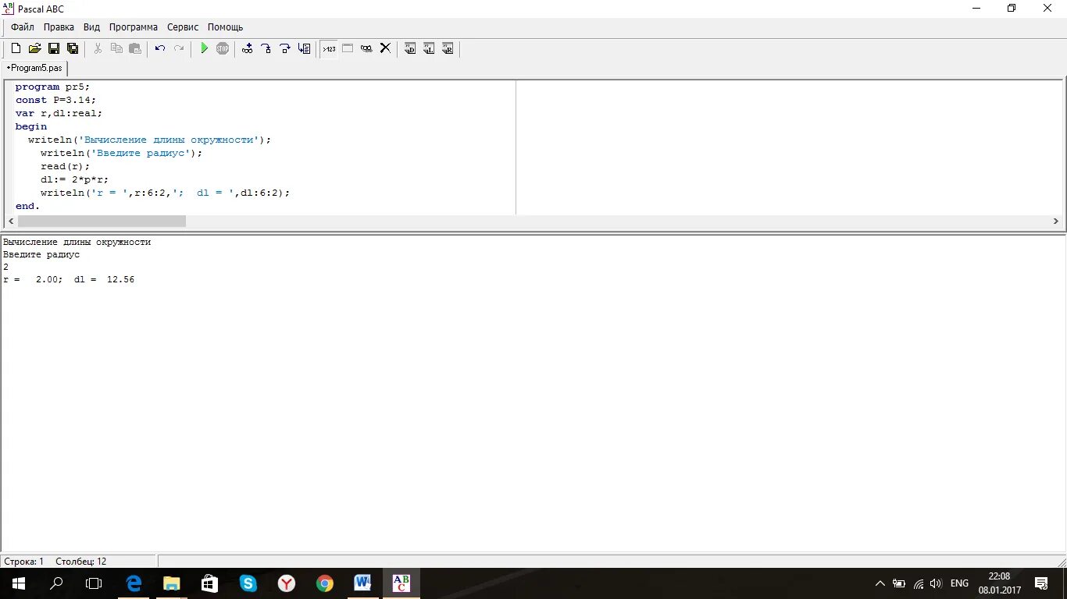Run to cursor with the arrow-and-page icon
This screenshot has width=1067, height=599.
(304, 48)
